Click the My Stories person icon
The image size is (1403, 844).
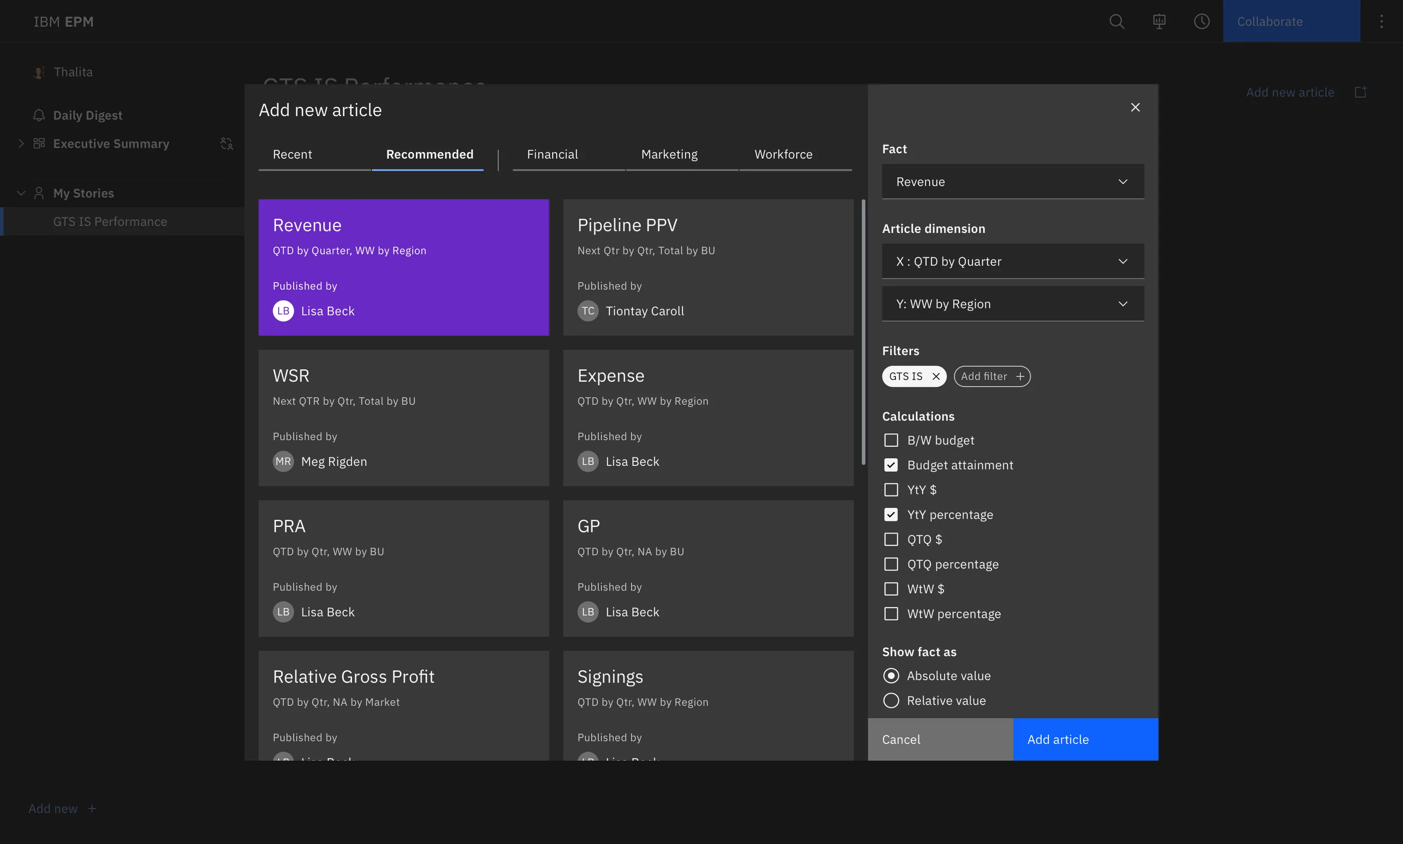(x=39, y=193)
